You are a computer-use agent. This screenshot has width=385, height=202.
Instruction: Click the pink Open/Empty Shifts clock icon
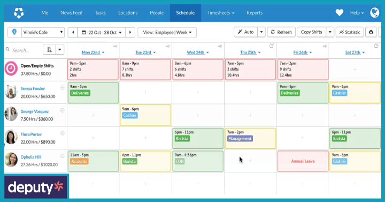11,69
